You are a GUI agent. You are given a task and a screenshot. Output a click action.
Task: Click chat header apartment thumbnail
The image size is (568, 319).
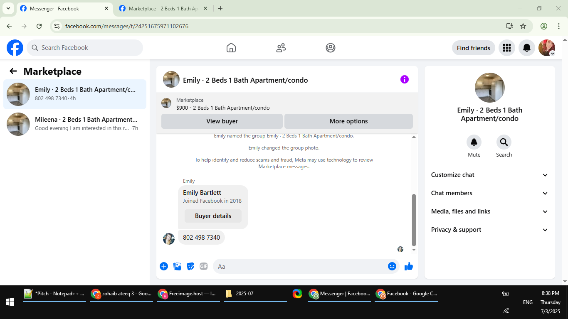click(x=171, y=79)
